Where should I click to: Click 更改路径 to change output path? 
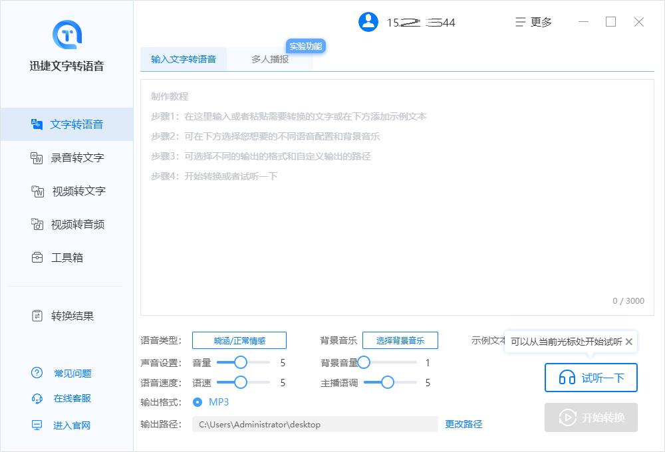pyautogui.click(x=463, y=424)
